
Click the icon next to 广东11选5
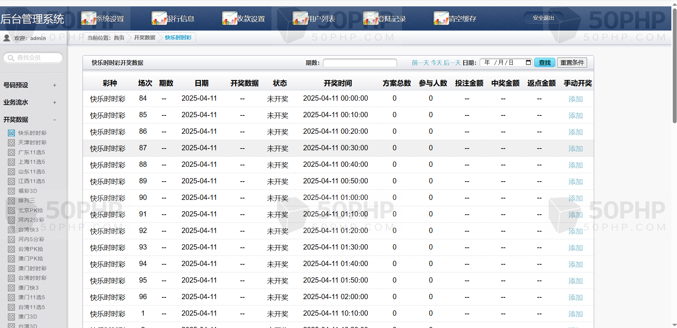click(x=11, y=152)
